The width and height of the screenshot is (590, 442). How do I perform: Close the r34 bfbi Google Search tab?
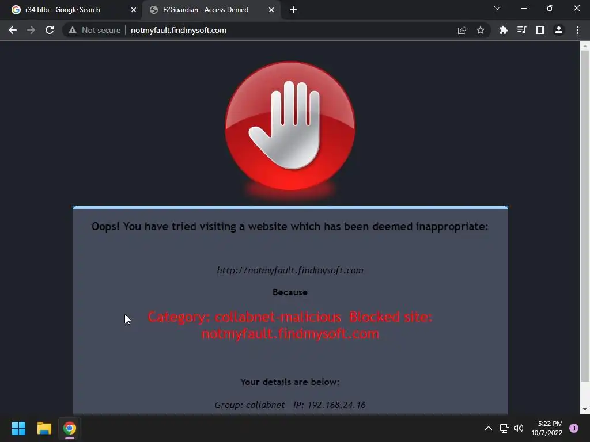(134, 10)
